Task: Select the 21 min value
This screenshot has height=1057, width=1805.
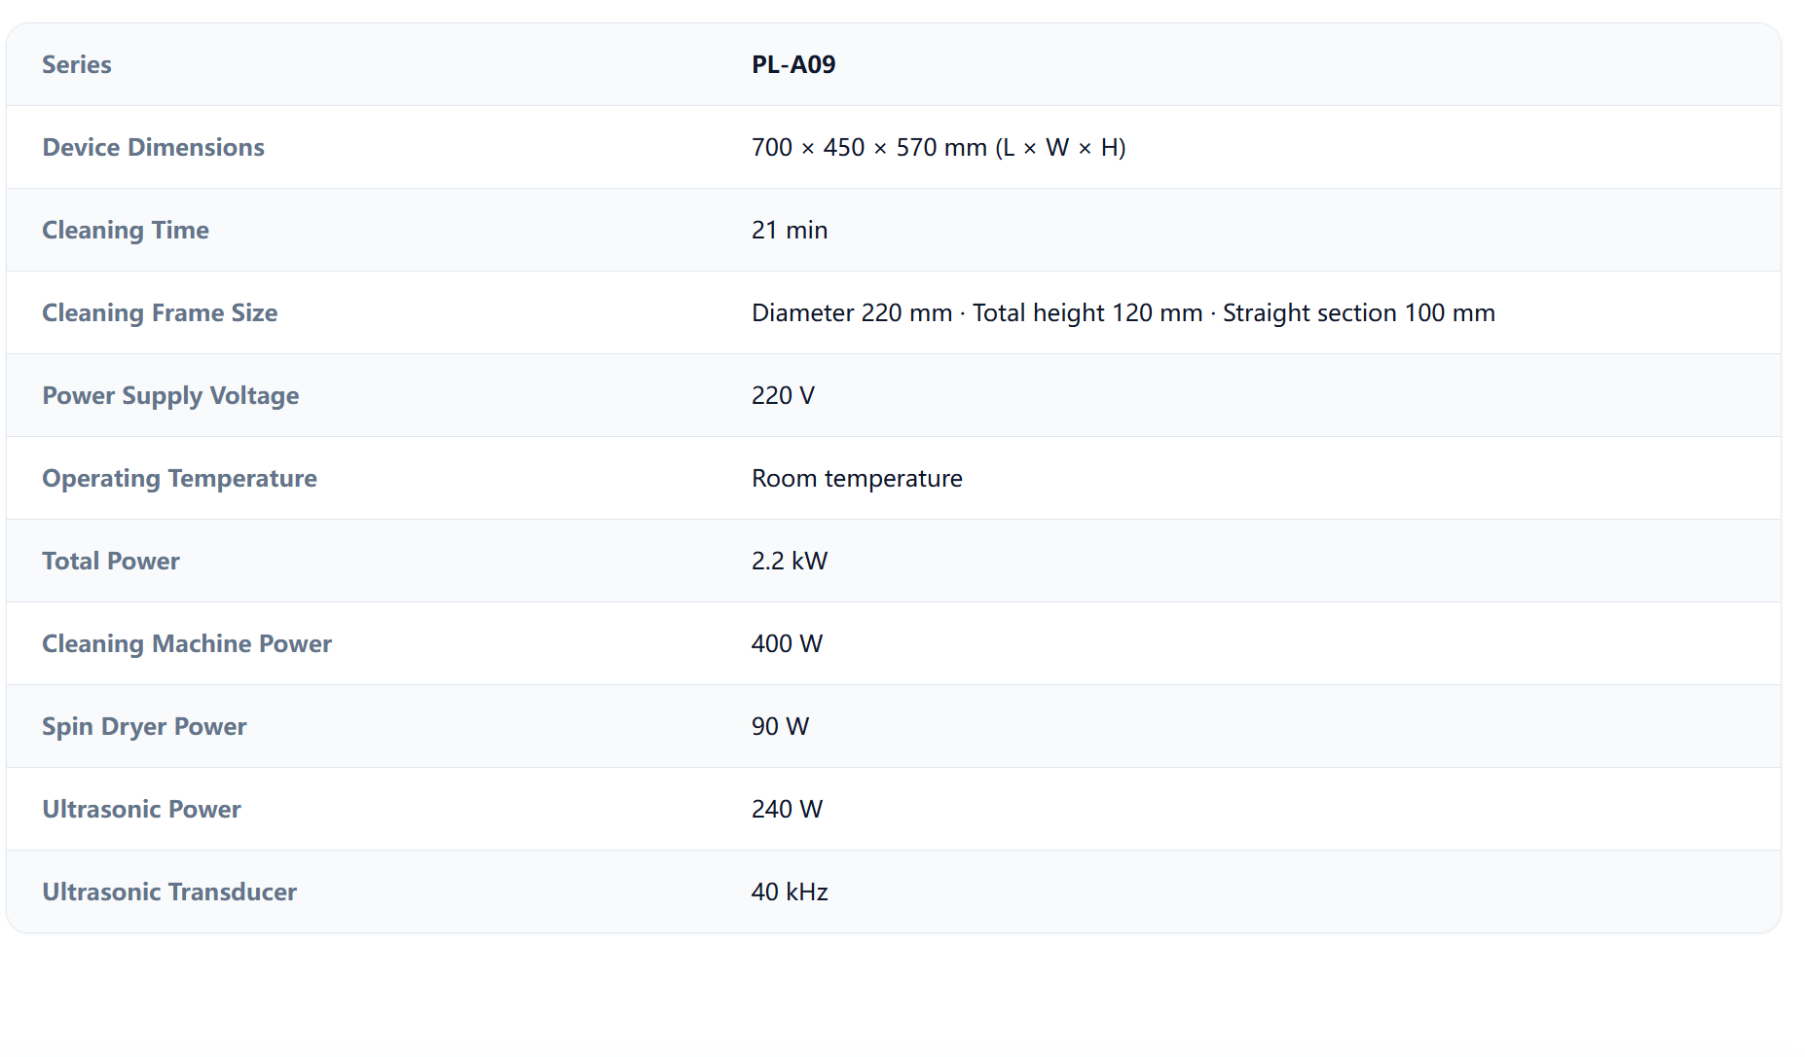Action: (x=790, y=230)
